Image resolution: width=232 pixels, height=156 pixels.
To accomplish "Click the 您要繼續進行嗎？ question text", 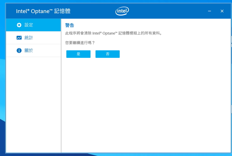I will click(x=80, y=43).
